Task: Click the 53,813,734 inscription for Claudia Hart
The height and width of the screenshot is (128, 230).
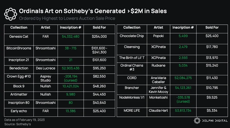Action: pyautogui.click(x=183, y=110)
